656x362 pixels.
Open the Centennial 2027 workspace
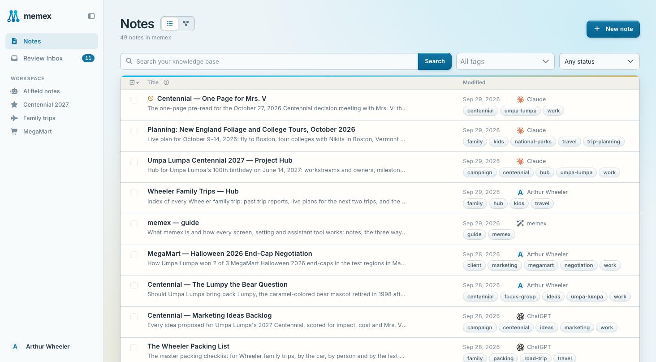[52, 104]
